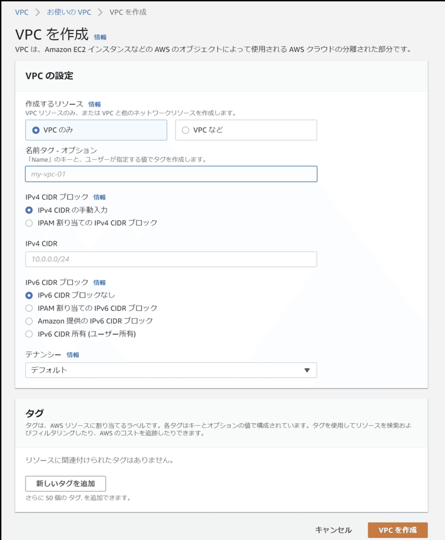Open the VPC breadcrumb link
445x540 pixels.
pyautogui.click(x=22, y=12)
